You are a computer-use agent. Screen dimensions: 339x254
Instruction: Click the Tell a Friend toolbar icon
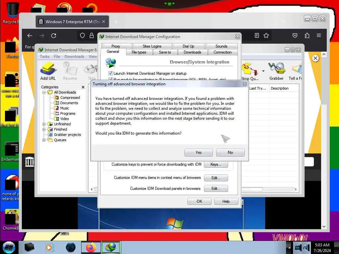[x=295, y=71]
